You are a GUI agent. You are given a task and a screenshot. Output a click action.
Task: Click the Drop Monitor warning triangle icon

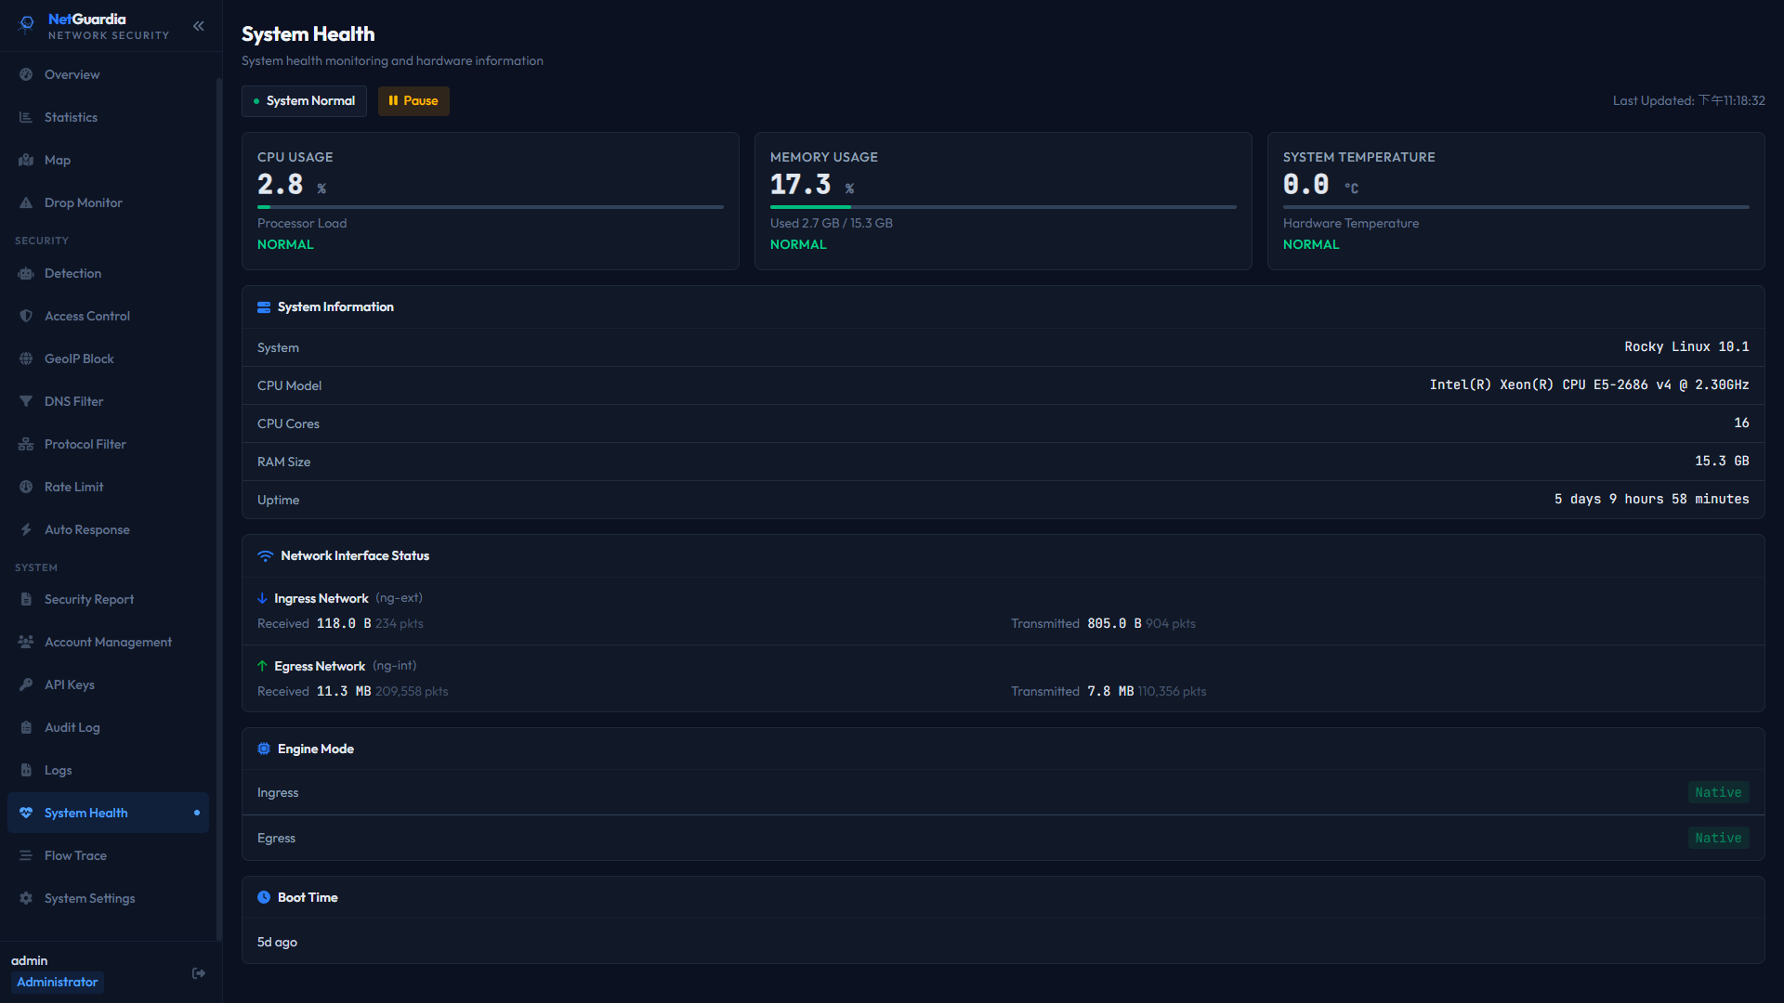[26, 202]
